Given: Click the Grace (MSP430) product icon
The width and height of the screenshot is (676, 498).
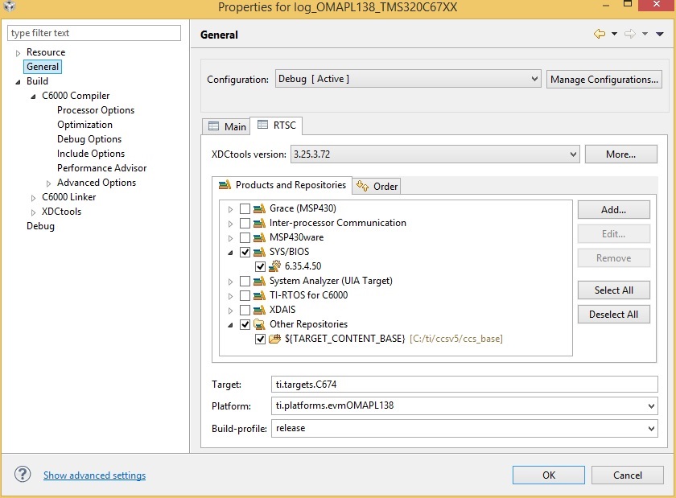Looking at the screenshot, I should pyautogui.click(x=259, y=208).
